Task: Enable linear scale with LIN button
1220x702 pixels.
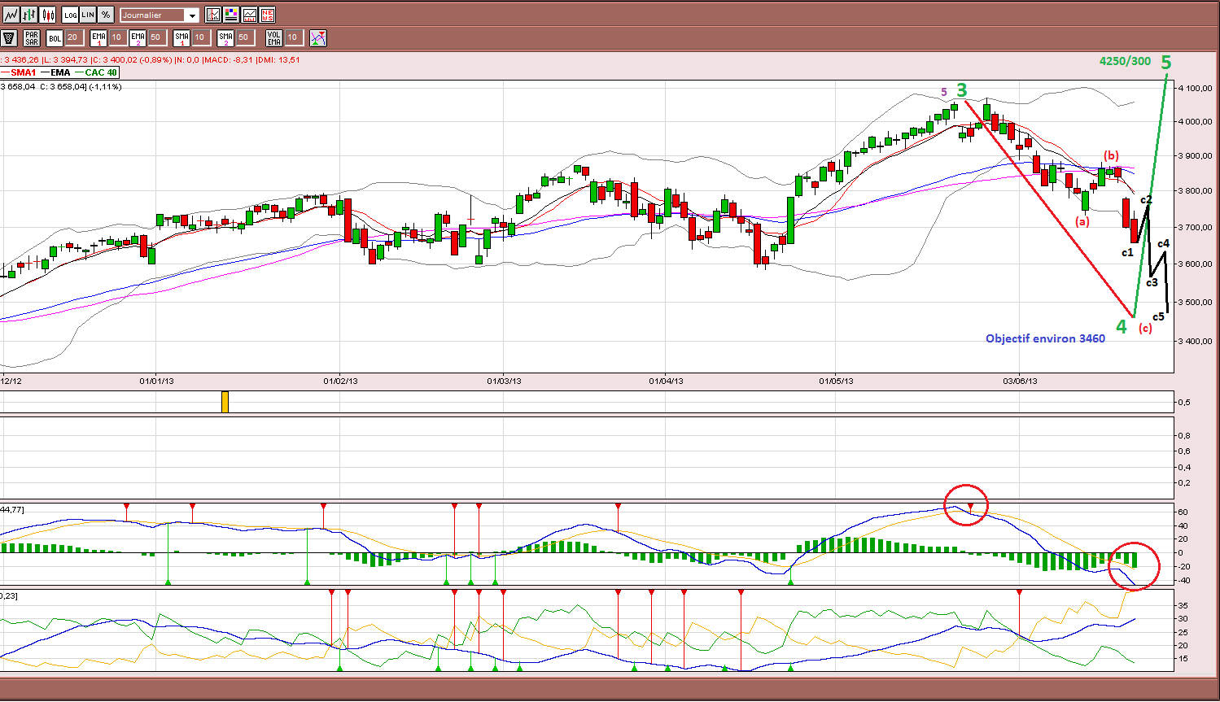Action: pyautogui.click(x=88, y=15)
